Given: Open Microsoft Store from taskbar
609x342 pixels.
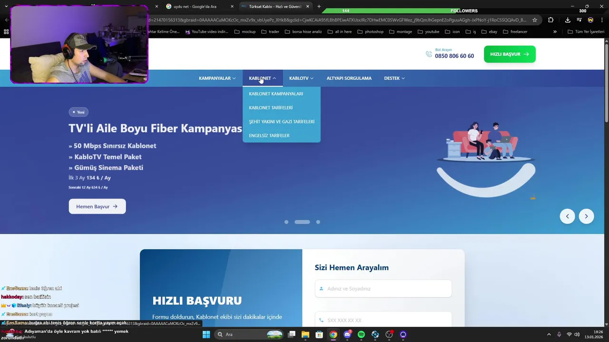Looking at the screenshot, I should pos(319,334).
